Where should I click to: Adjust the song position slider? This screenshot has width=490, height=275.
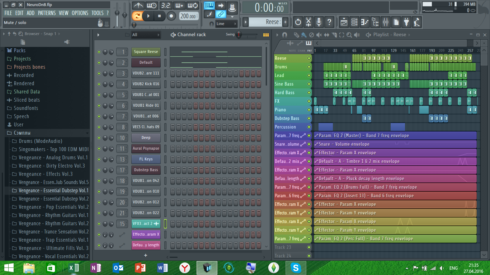pyautogui.click(x=165, y=25)
